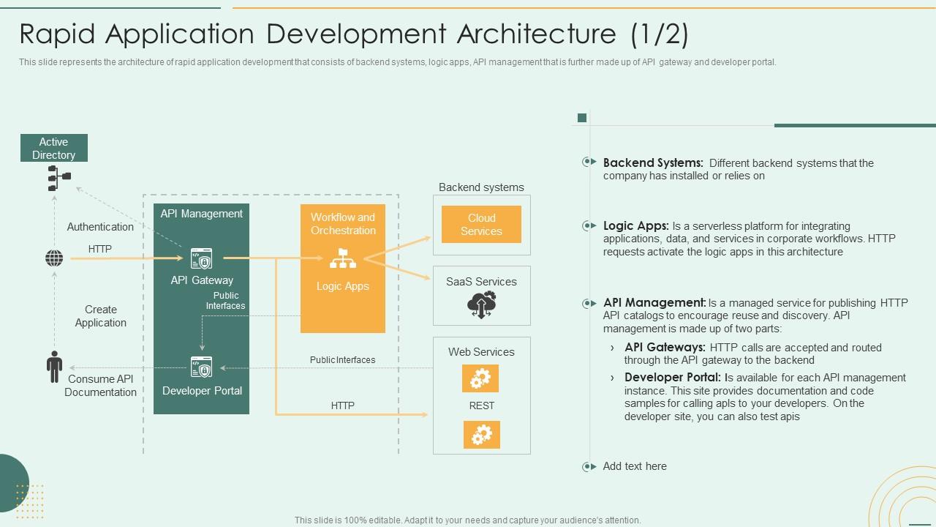
Task: Click the Active Directory label box
Action: pos(53,148)
